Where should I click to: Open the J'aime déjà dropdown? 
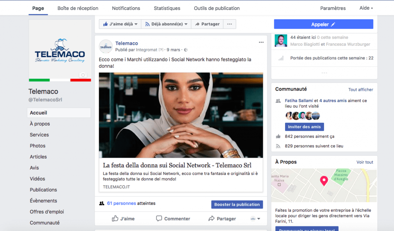click(120, 24)
